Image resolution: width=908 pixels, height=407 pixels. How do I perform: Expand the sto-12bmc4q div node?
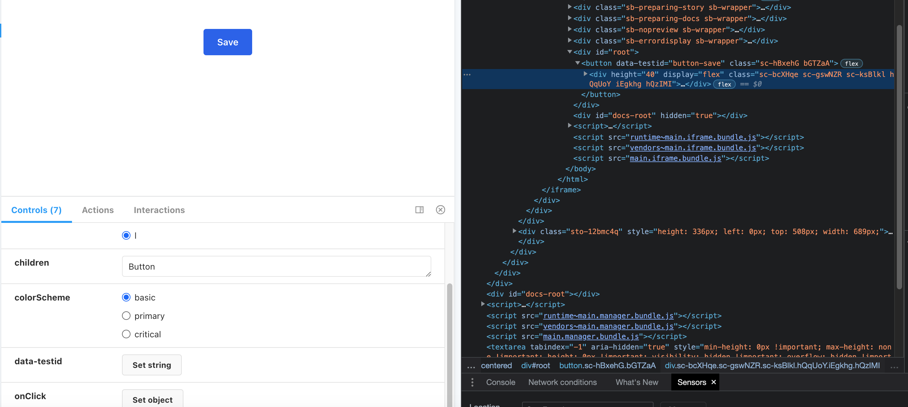[514, 231]
